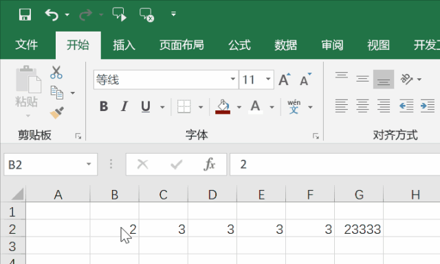
Task: Click the text Orientation icon
Action: coord(406,80)
